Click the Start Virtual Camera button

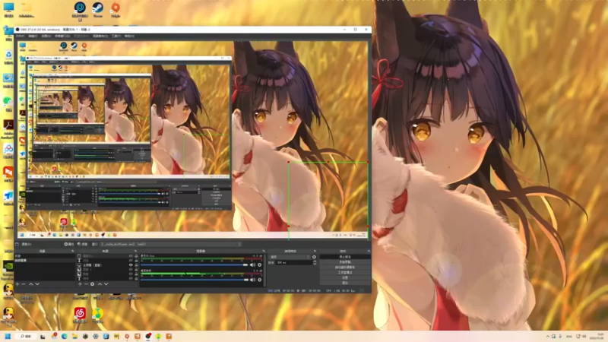click(345, 268)
